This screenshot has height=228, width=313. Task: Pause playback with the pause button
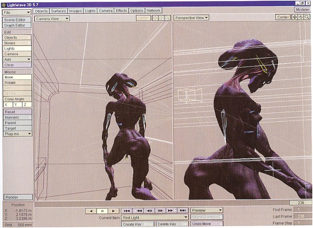[102, 211]
